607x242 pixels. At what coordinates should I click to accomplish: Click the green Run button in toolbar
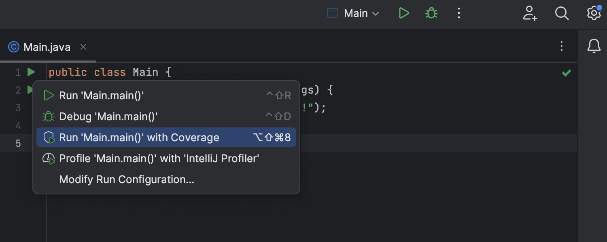pos(403,13)
